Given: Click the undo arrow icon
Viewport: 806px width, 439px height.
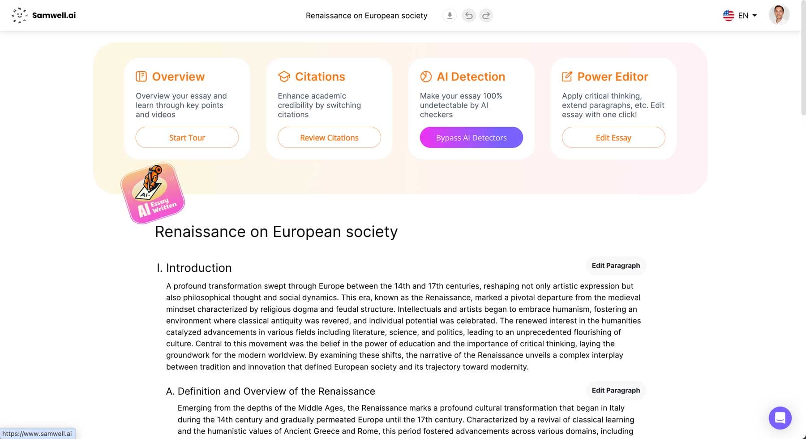Looking at the screenshot, I should (468, 16).
